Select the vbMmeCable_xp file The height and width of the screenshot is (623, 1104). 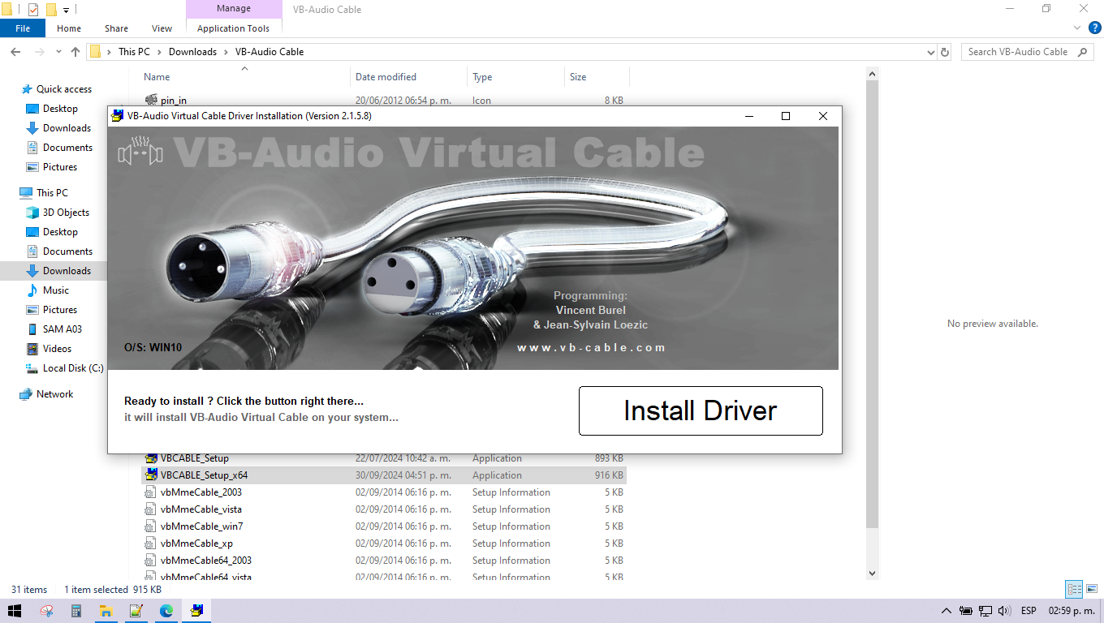point(383,544)
